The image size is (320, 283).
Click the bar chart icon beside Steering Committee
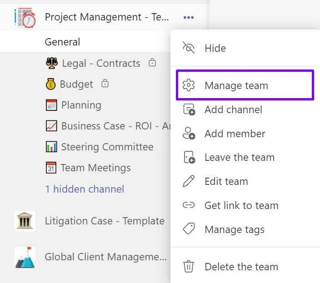[51, 147]
